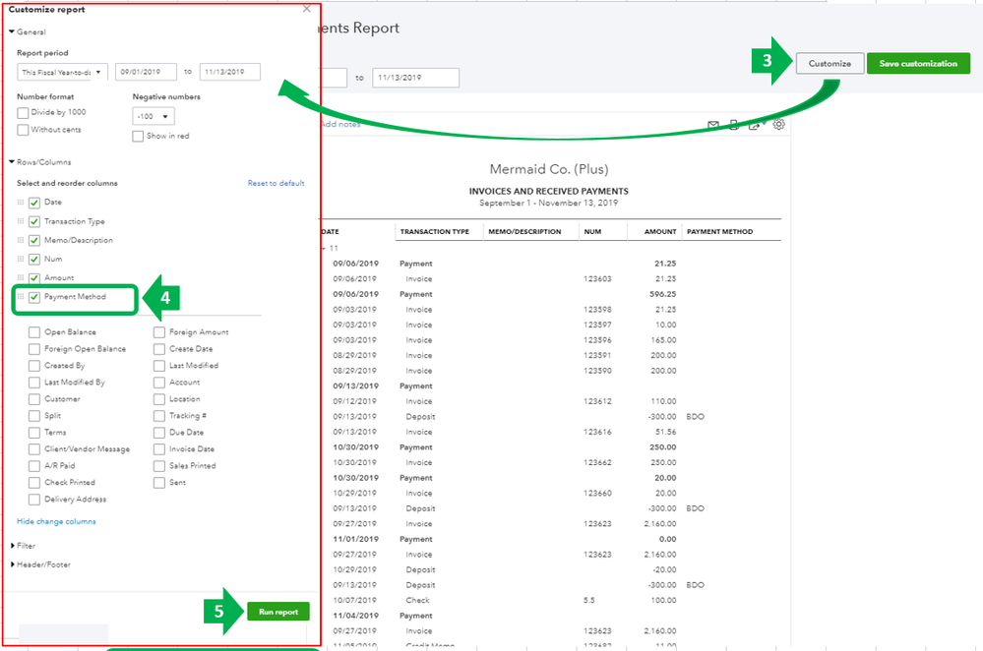Edit the report end date field behind panel

415,78
